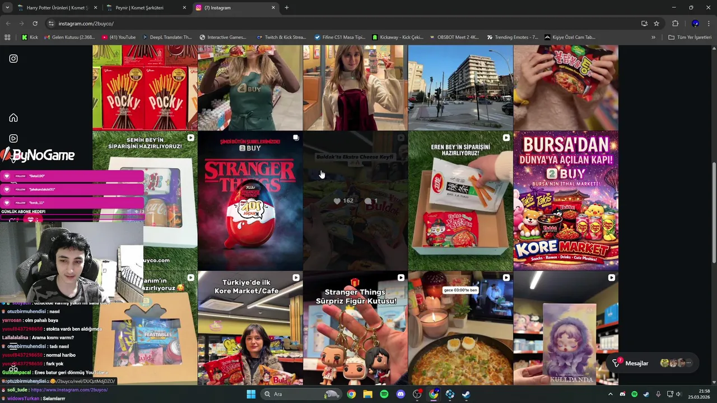Bookmark this page with the star icon
This screenshot has width=717, height=403.
[x=657, y=24]
